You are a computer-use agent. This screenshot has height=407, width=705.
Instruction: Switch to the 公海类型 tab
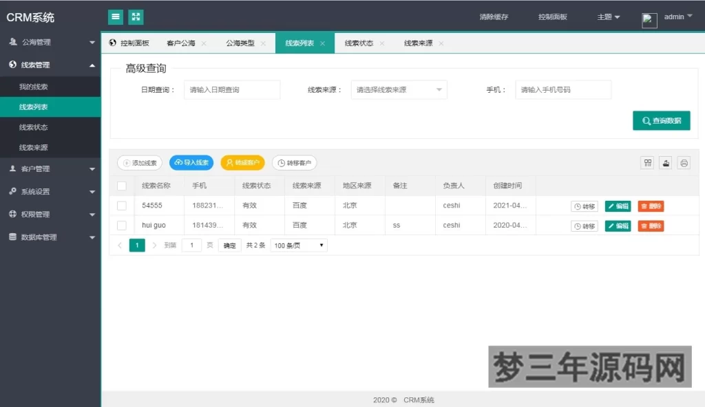tap(240, 43)
